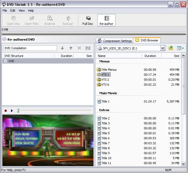Open the File menu
Screen dimensions: 188x173
point(5,11)
